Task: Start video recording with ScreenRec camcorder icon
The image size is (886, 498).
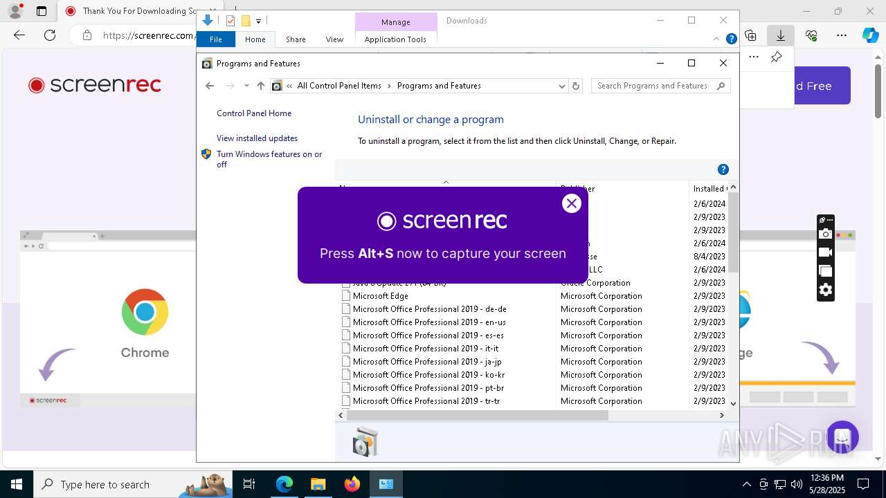Action: [x=825, y=252]
